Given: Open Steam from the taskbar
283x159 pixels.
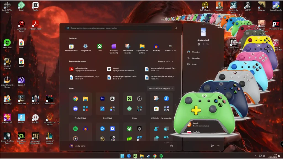Looking at the screenshot, I should (x=148, y=156).
